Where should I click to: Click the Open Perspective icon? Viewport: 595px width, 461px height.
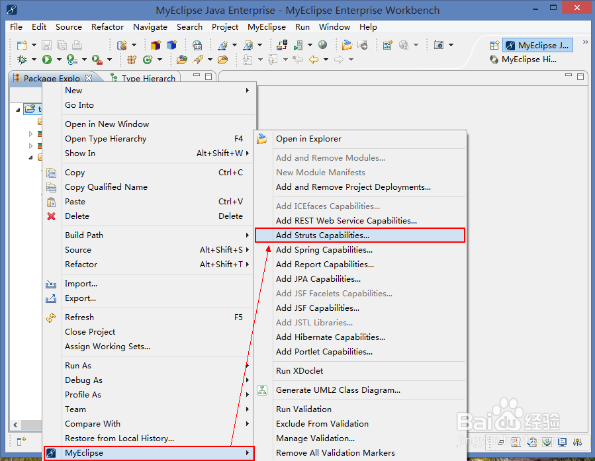[x=494, y=46]
